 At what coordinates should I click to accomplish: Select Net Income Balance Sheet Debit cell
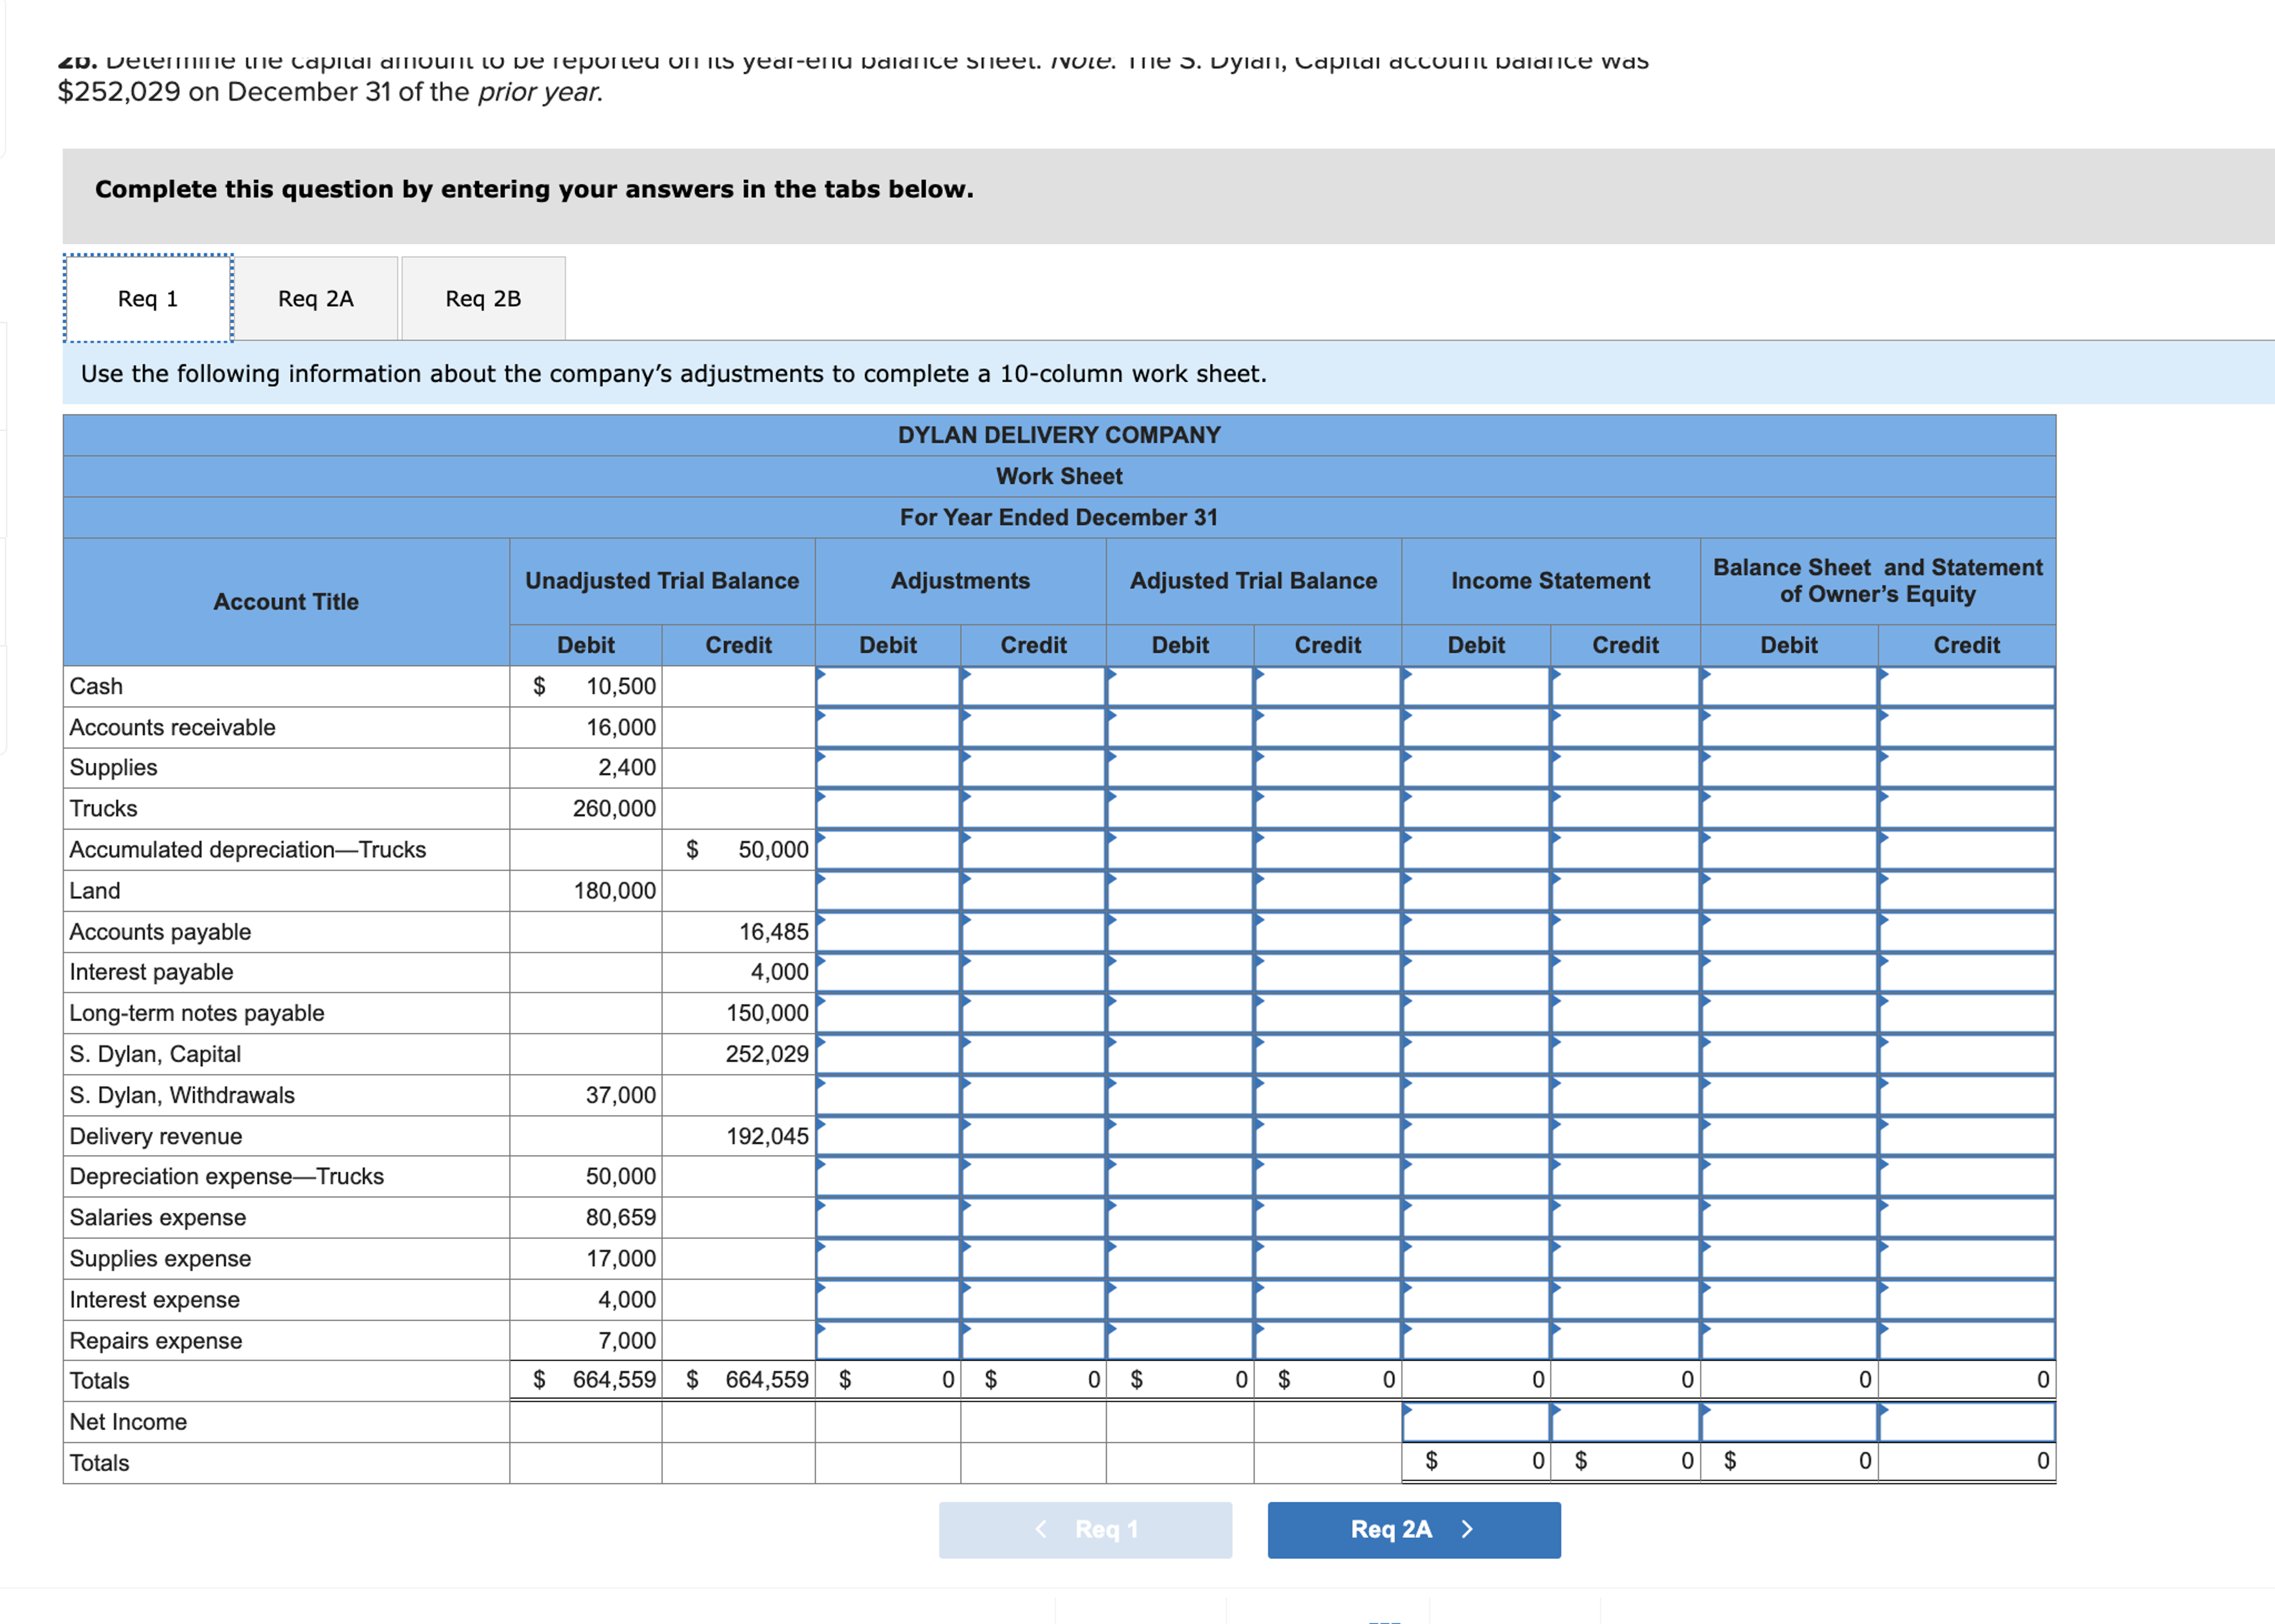[x=1789, y=1421]
